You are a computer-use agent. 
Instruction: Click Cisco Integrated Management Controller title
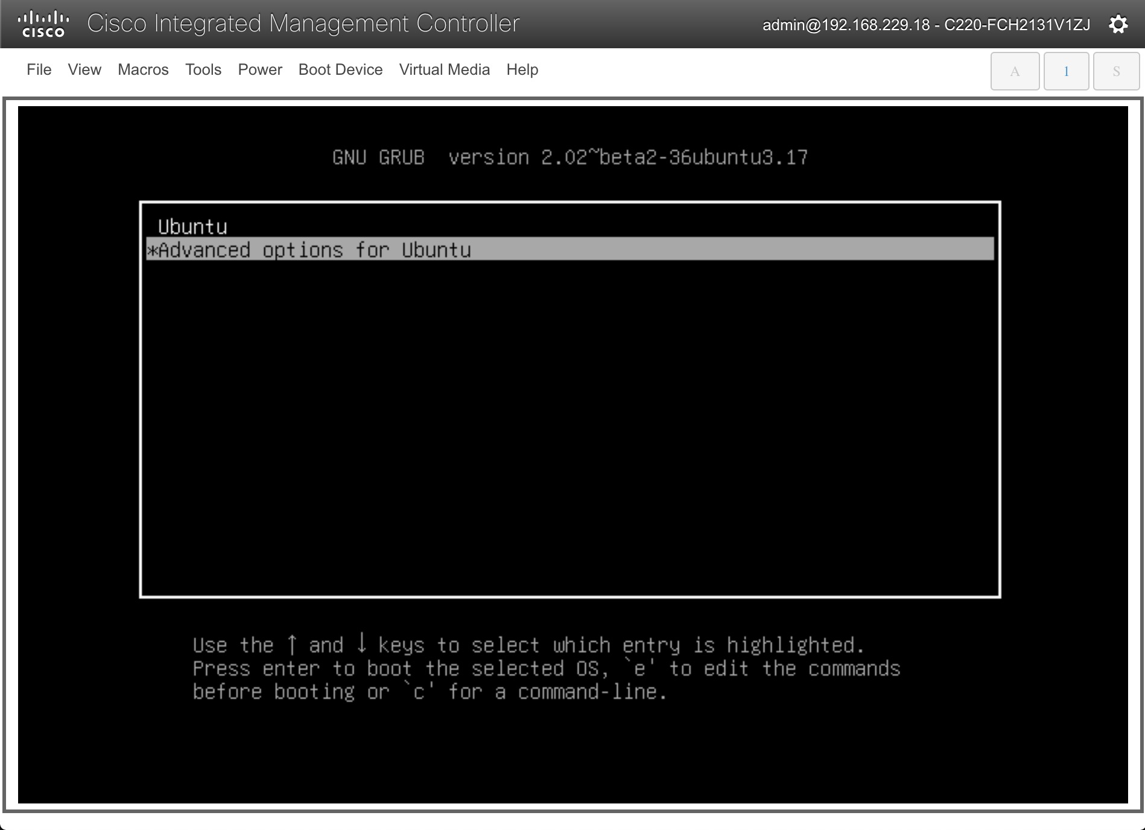(303, 24)
